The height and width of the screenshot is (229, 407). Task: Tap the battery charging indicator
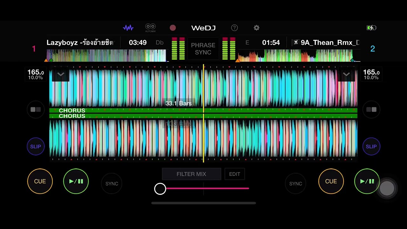371,28
